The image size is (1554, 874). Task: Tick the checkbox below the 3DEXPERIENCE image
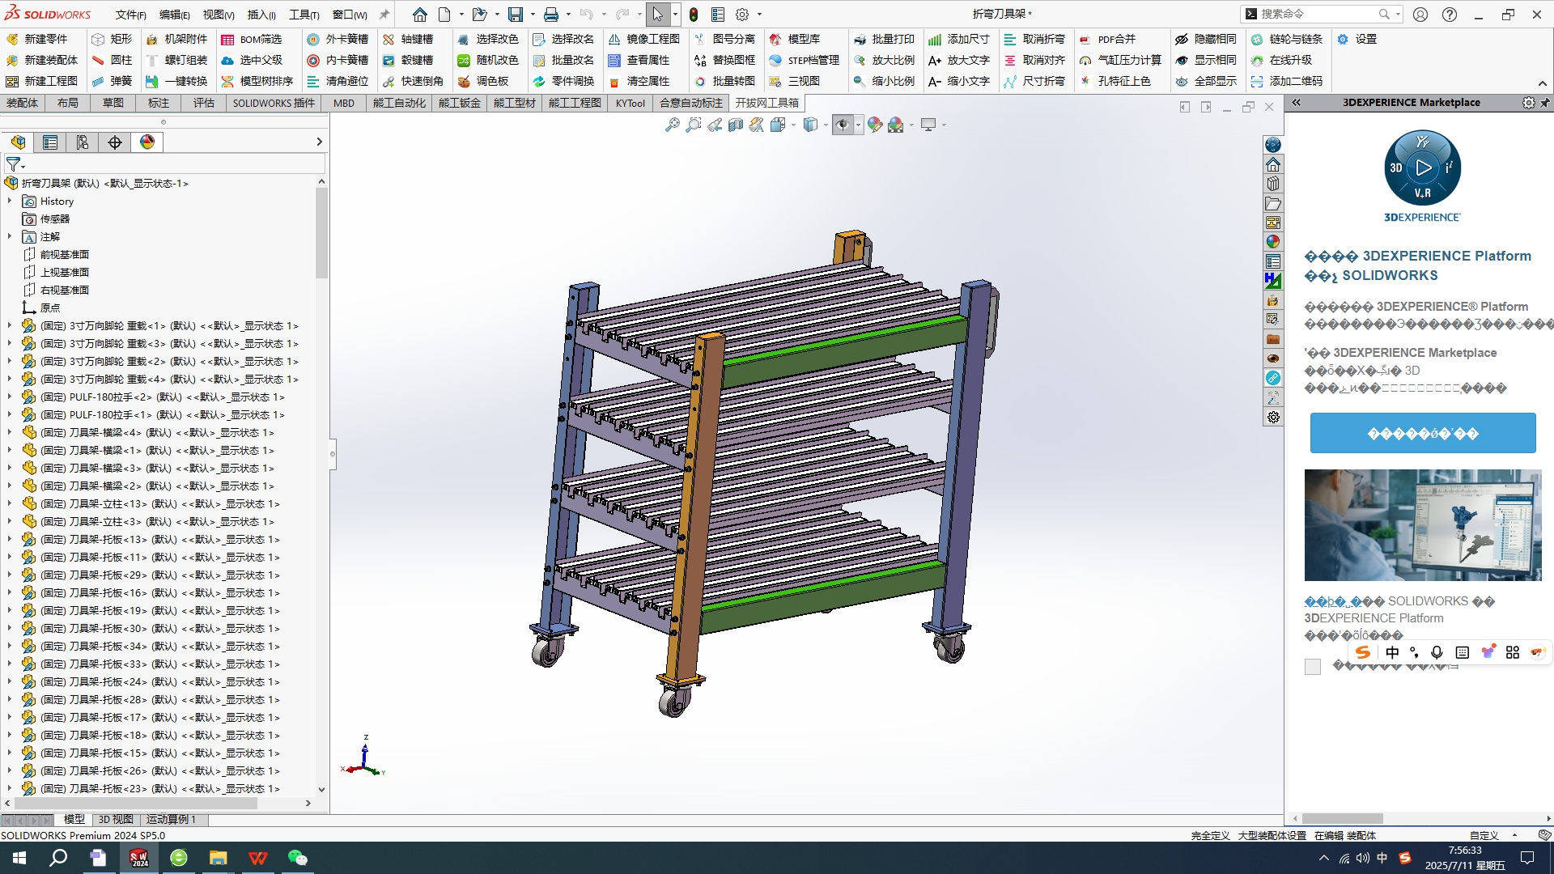pos(1313,667)
